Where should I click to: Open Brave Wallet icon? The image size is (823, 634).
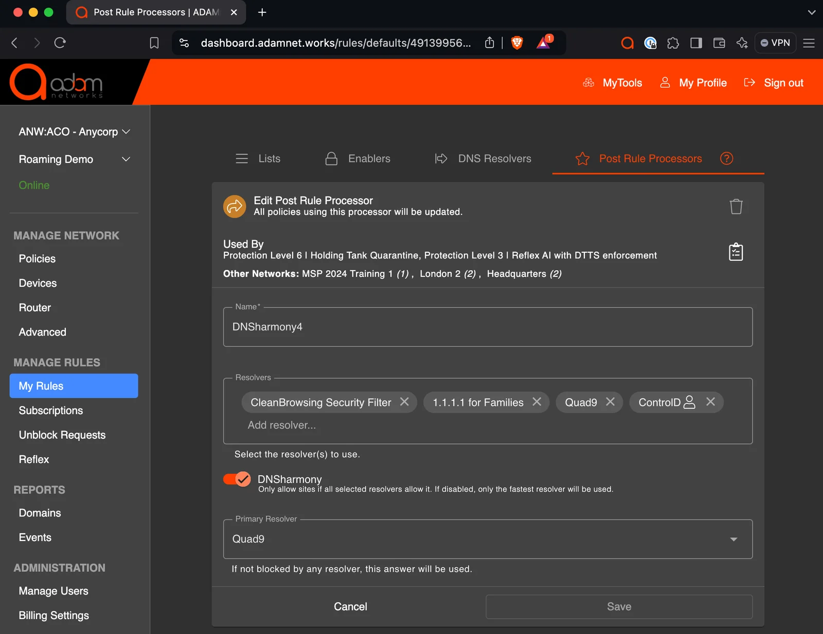click(719, 43)
